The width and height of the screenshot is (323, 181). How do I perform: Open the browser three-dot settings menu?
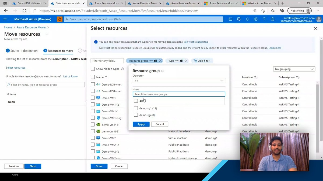click(x=318, y=11)
